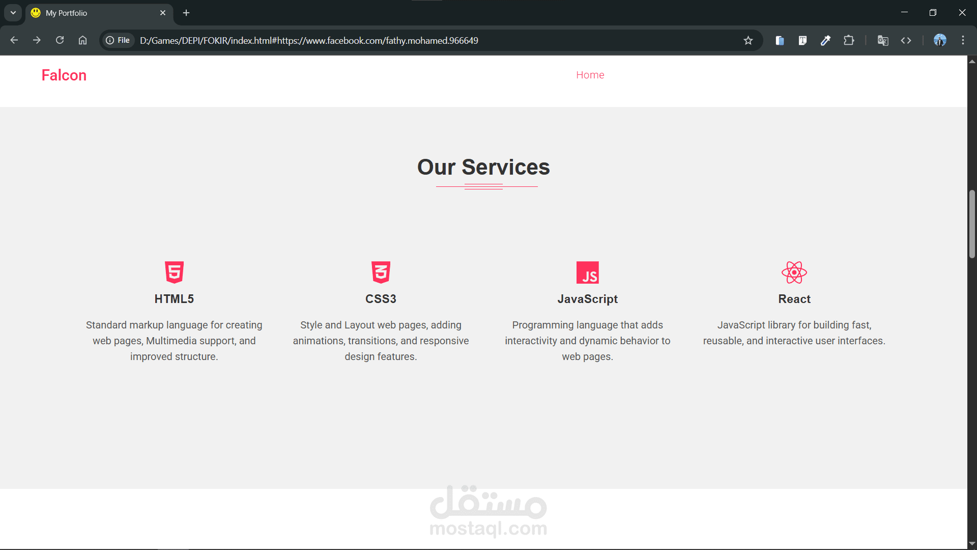The image size is (977, 550).
Task: Click the 'Programming language that adds' description
Action: (587, 341)
